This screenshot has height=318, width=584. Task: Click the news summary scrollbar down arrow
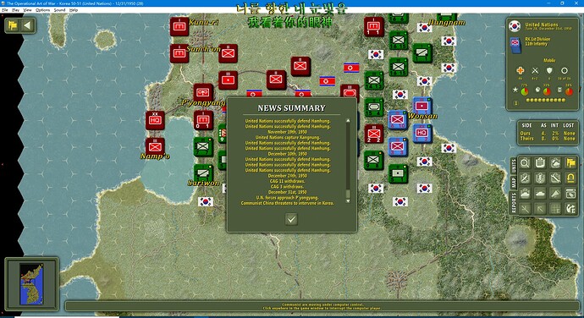click(x=348, y=201)
